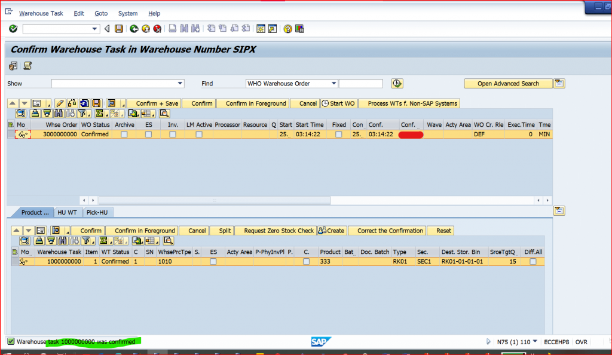Click the yellow Exit up-arrow icon
612x355 pixels.
coord(146,29)
